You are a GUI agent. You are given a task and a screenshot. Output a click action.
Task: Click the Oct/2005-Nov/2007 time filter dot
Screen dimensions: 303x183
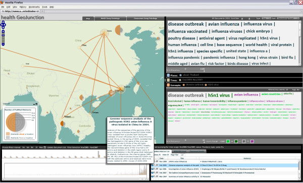(180, 80)
